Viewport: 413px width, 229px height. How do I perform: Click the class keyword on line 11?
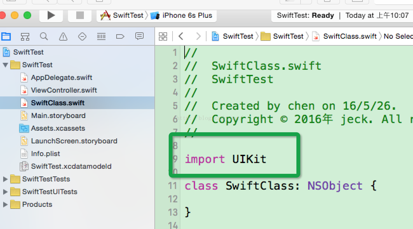coord(201,186)
